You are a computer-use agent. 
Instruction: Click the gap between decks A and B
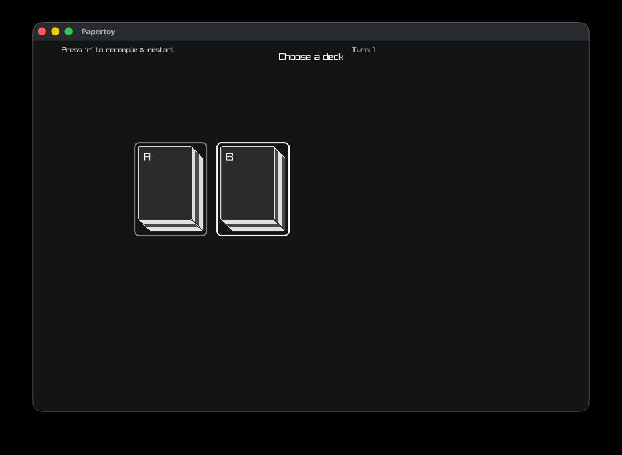click(212, 189)
